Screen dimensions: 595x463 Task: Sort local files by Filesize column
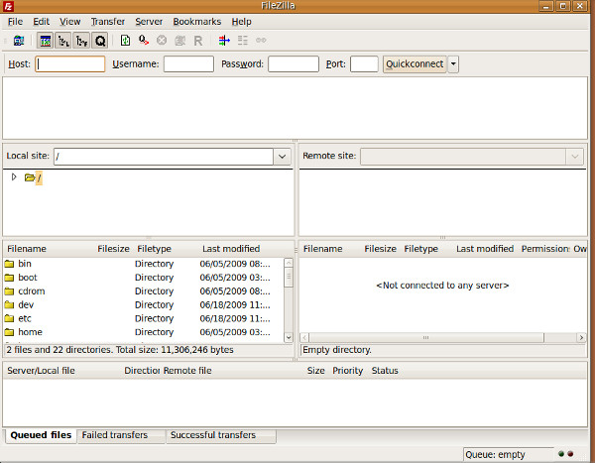113,249
